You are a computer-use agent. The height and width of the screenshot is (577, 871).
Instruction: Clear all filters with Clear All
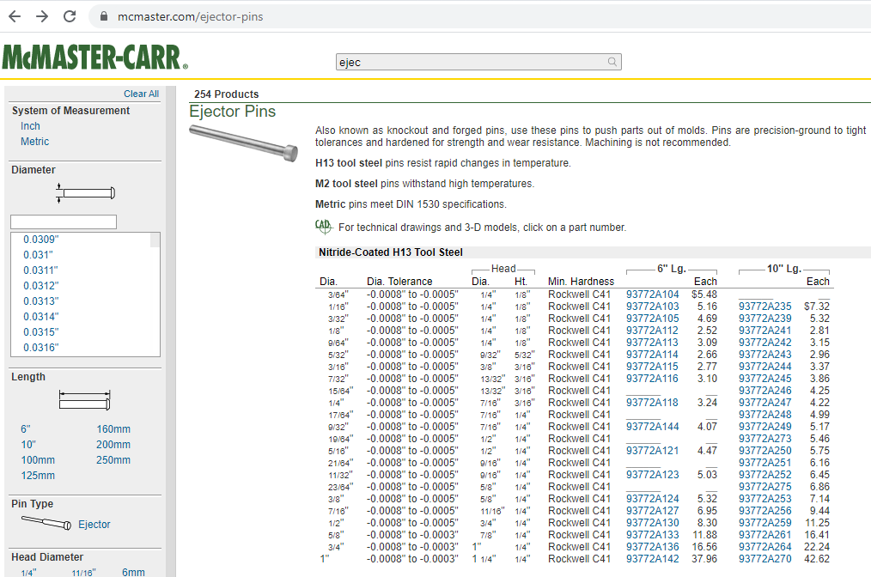(141, 94)
